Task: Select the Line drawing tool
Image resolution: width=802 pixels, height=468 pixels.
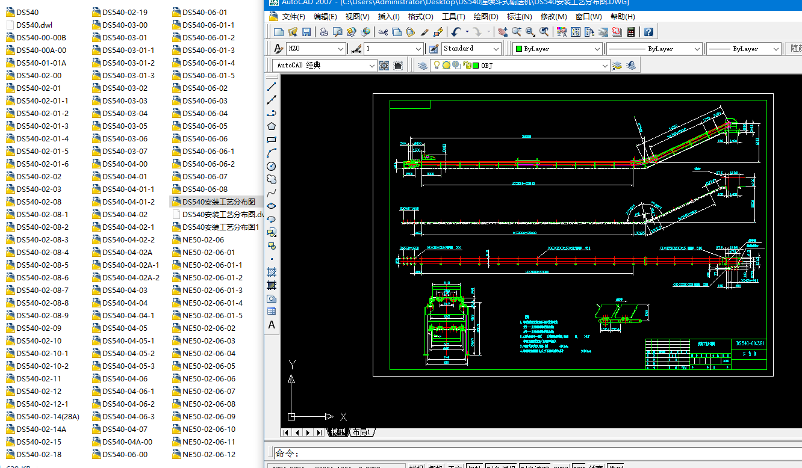Action: click(272, 87)
